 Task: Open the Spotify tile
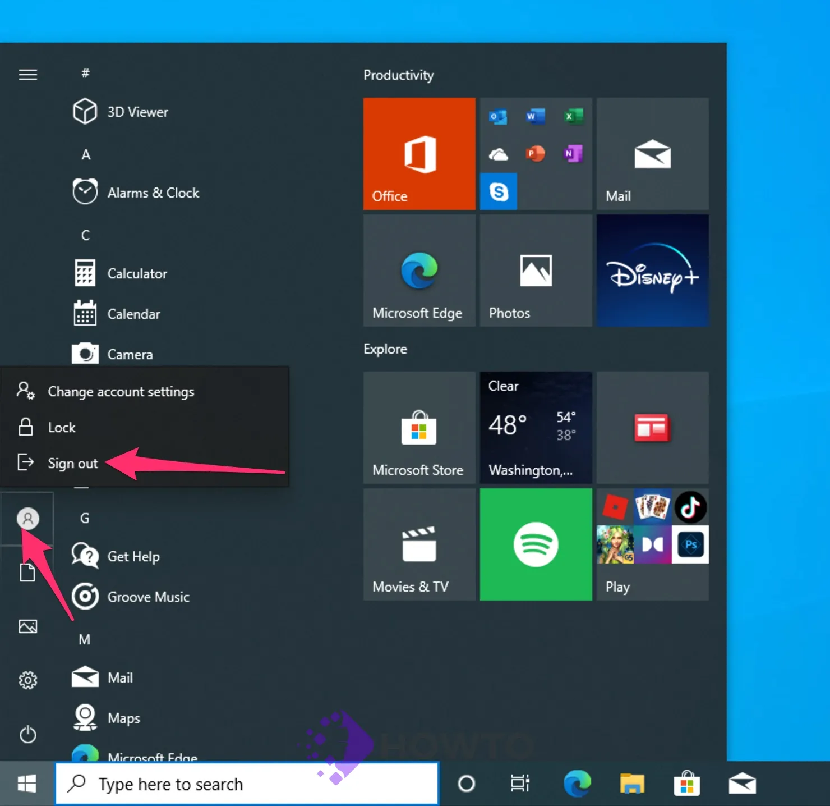point(536,544)
